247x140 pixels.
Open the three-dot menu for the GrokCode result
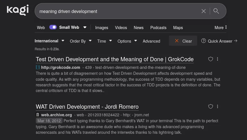(x=217, y=59)
